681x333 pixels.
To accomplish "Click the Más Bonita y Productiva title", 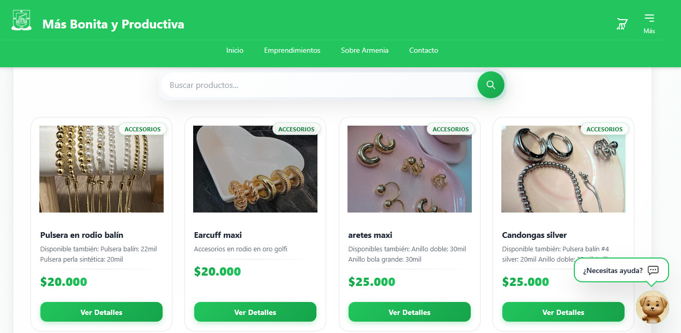I will click(x=113, y=24).
